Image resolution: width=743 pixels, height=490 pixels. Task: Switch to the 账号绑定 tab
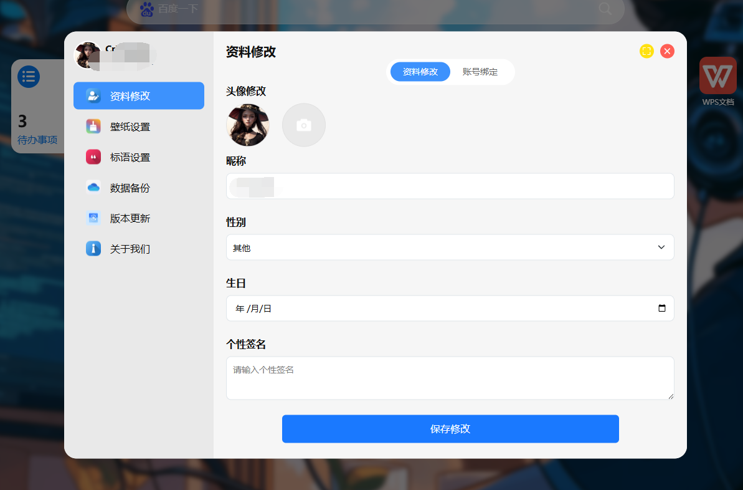(x=480, y=72)
